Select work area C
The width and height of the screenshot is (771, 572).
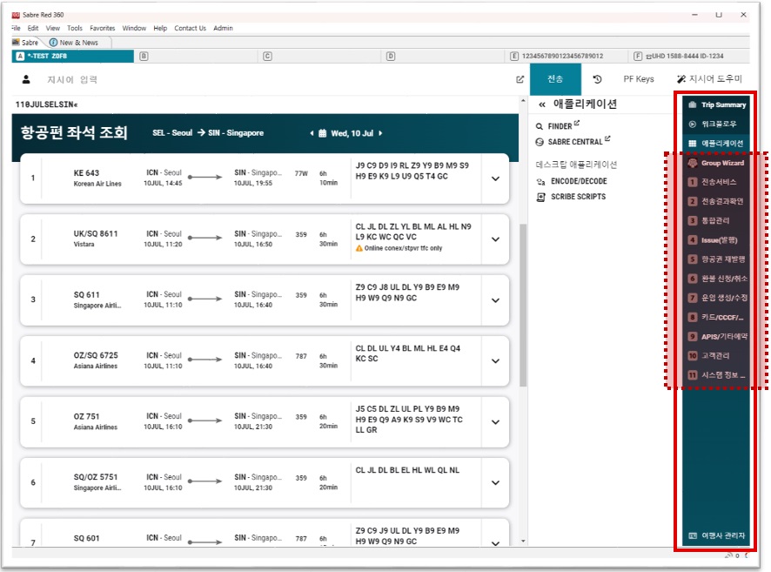tap(319, 56)
